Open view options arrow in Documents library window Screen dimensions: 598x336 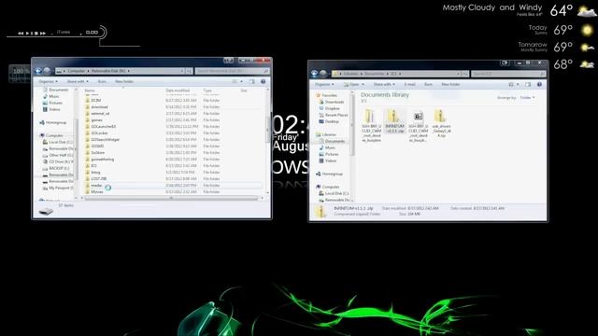point(518,84)
